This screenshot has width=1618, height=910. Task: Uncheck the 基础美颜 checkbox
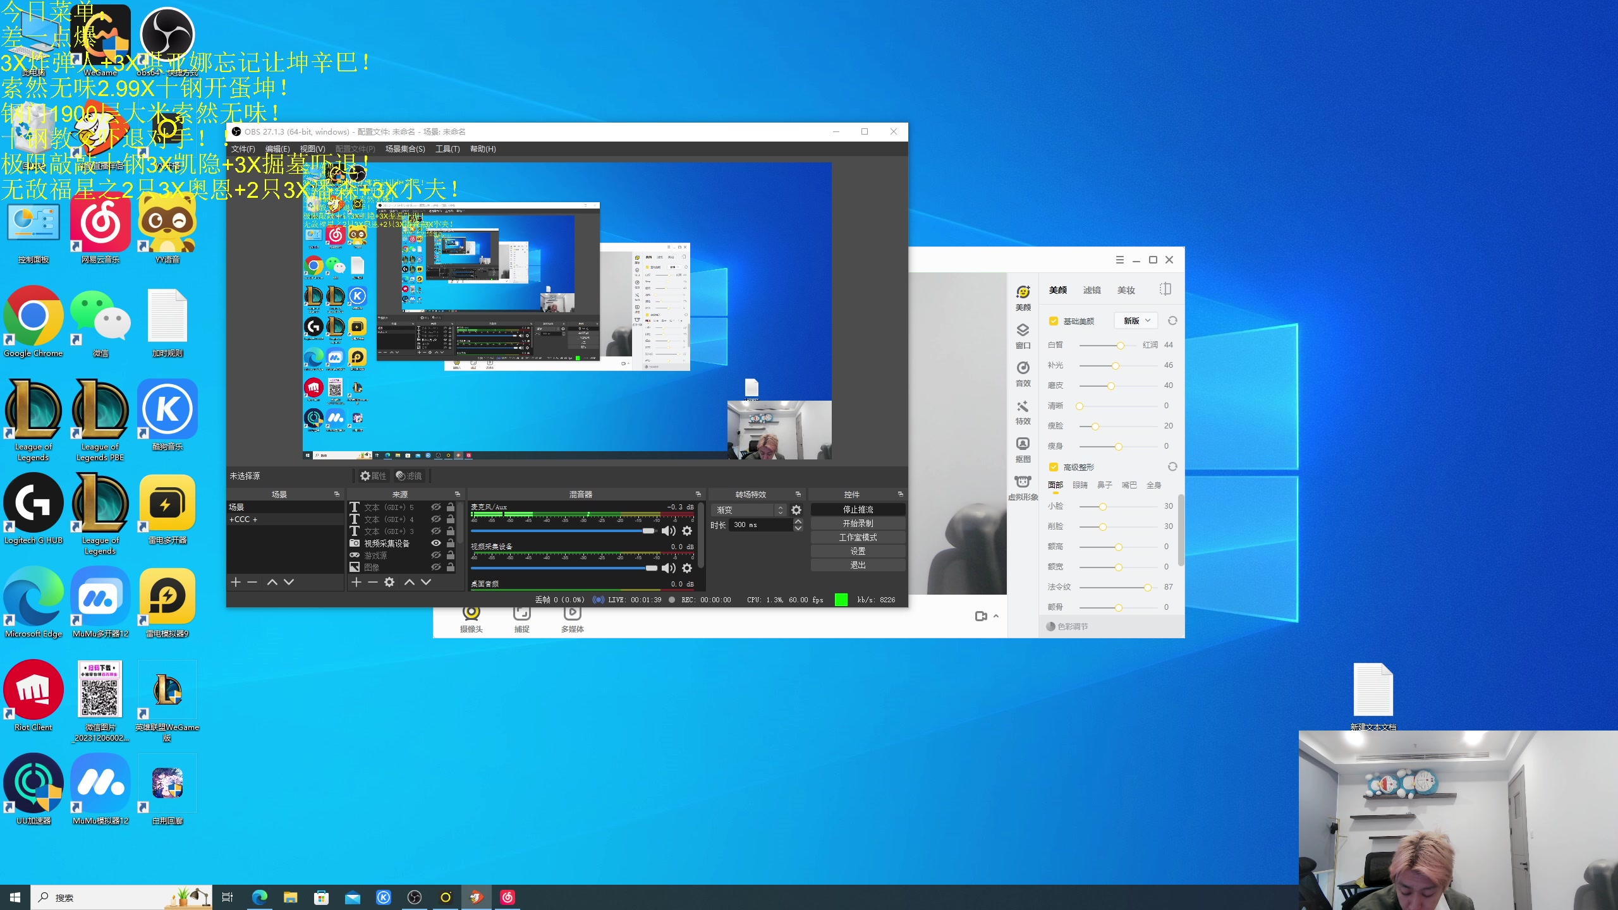click(x=1054, y=321)
